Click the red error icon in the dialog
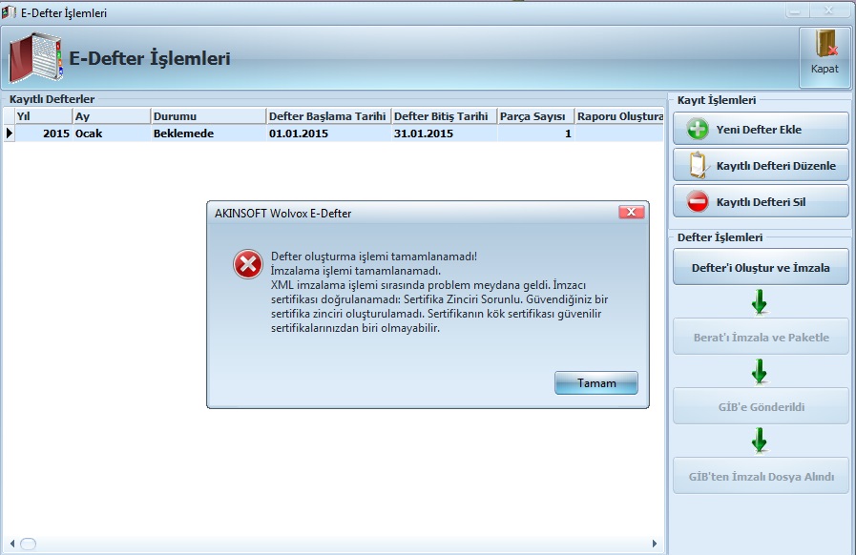 coord(248,264)
